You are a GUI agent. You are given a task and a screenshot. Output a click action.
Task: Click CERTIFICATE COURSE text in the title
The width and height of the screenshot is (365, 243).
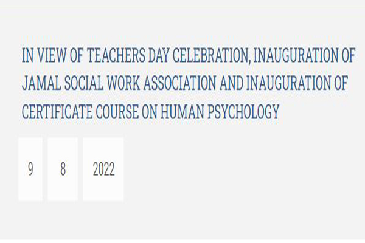tap(80, 112)
